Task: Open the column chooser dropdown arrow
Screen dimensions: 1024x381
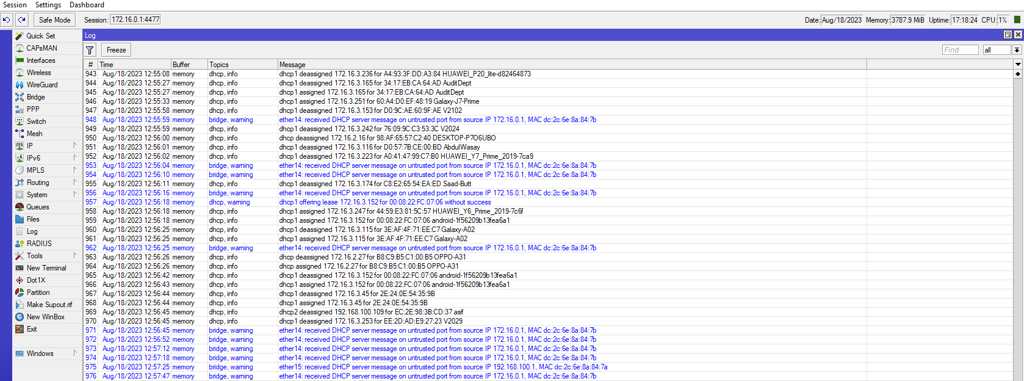Action: (x=1018, y=64)
